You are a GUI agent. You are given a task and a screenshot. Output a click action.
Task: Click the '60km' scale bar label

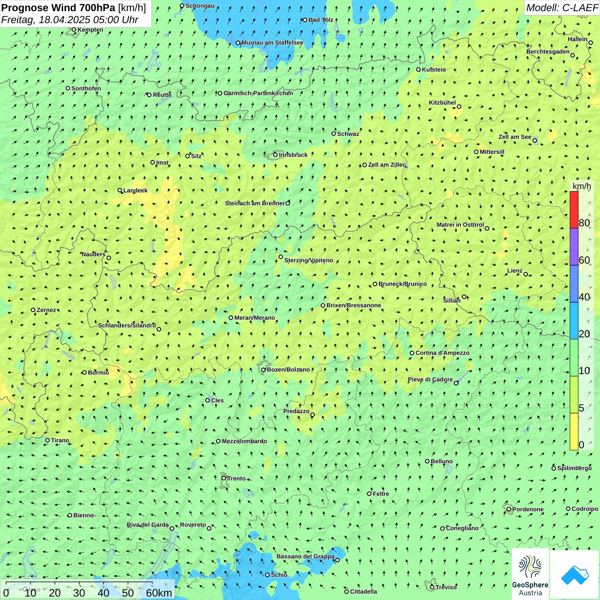pyautogui.click(x=159, y=593)
